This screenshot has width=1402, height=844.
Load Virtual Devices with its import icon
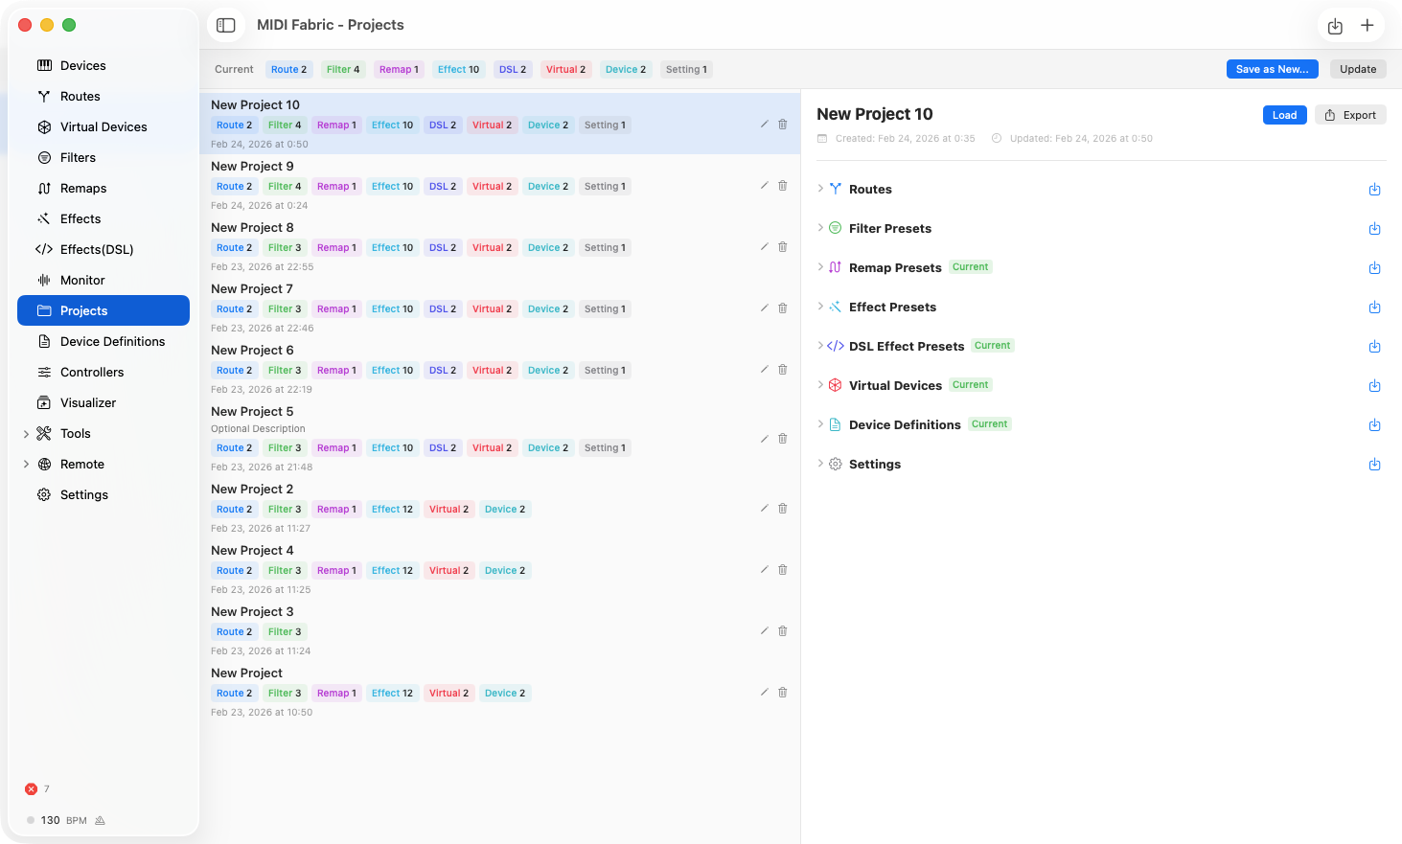click(x=1374, y=386)
